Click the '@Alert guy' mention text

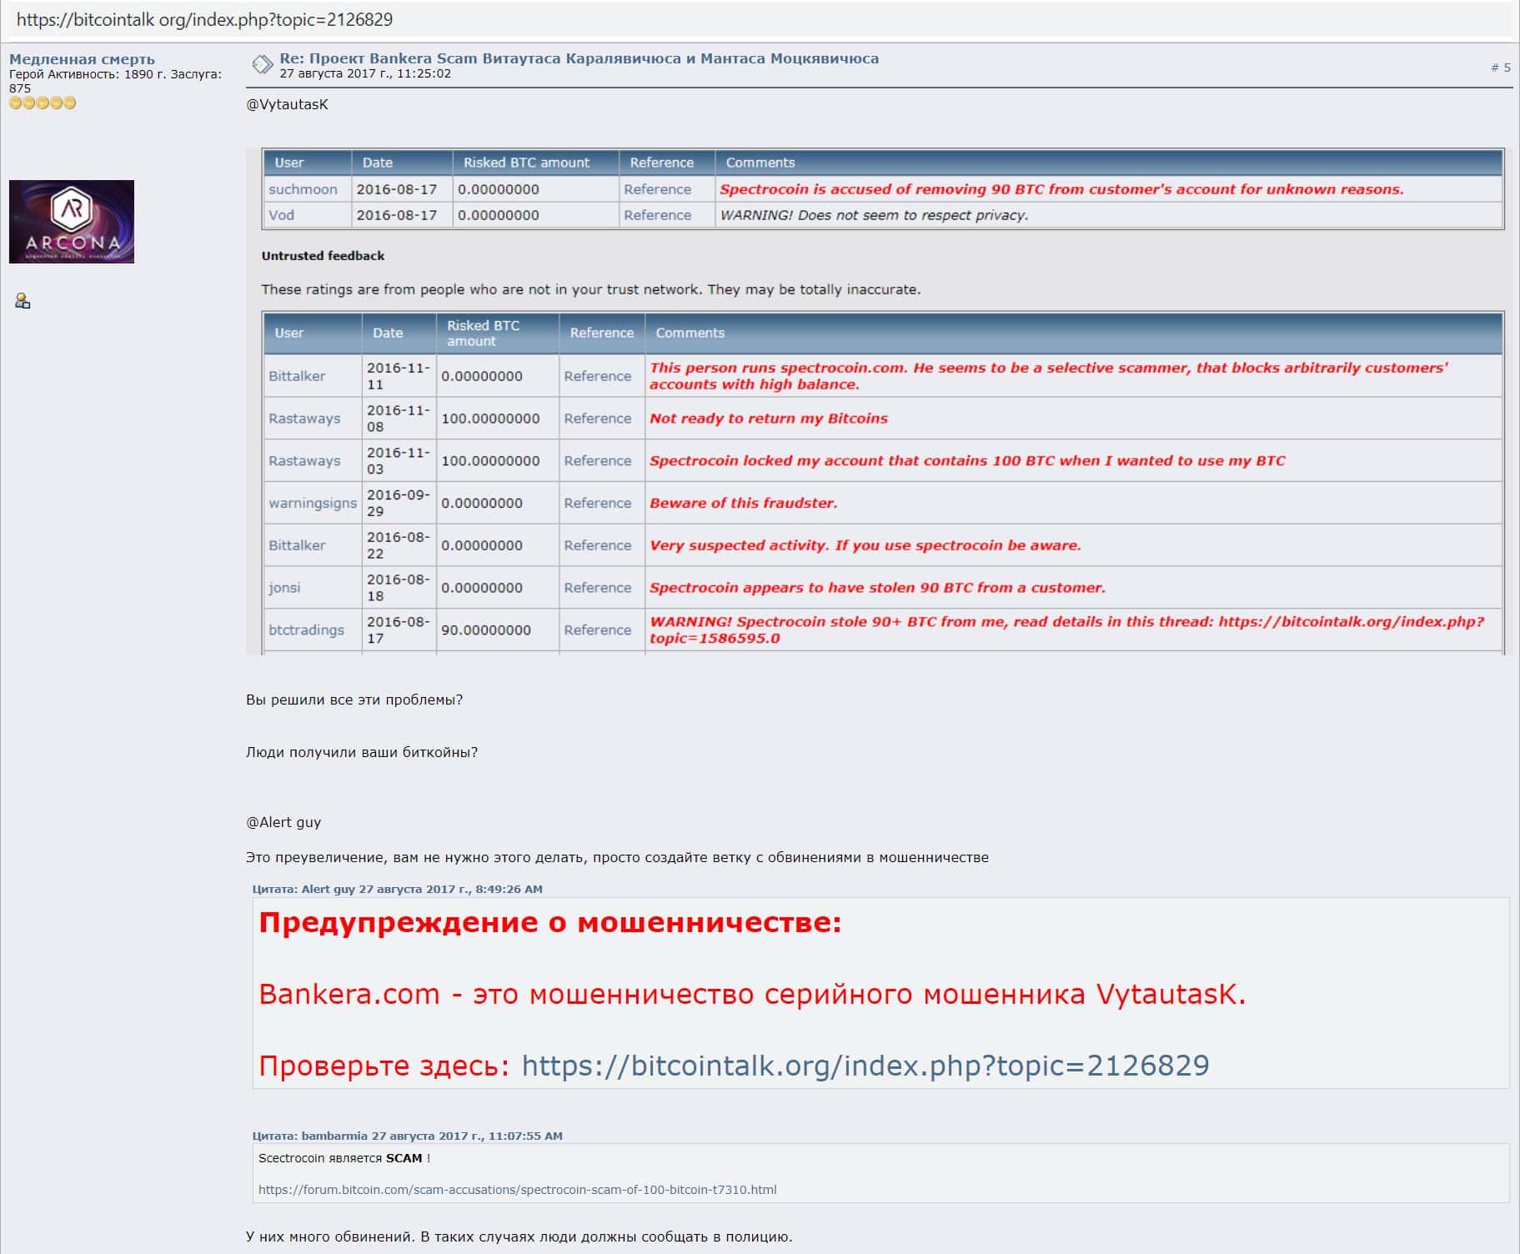point(283,822)
